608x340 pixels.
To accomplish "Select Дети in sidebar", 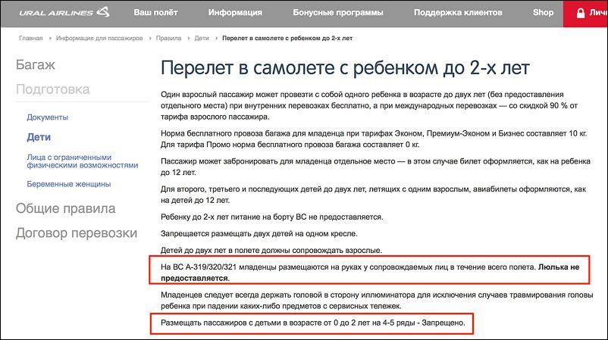I will 39,137.
